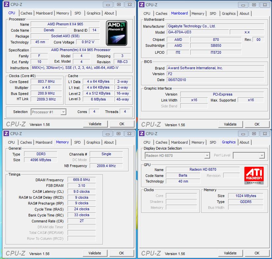Screen dimensions: 272x259
Task: Select the Caches tab in the Graphics window
Action: pyautogui.click(x=161, y=142)
